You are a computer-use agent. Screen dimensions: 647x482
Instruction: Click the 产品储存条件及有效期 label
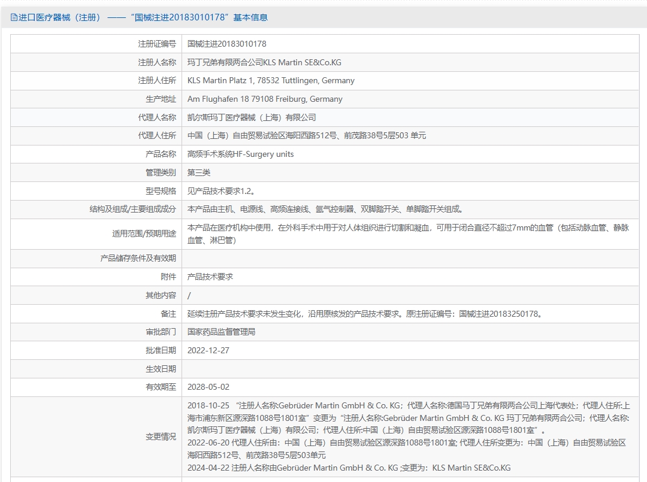tap(138, 258)
